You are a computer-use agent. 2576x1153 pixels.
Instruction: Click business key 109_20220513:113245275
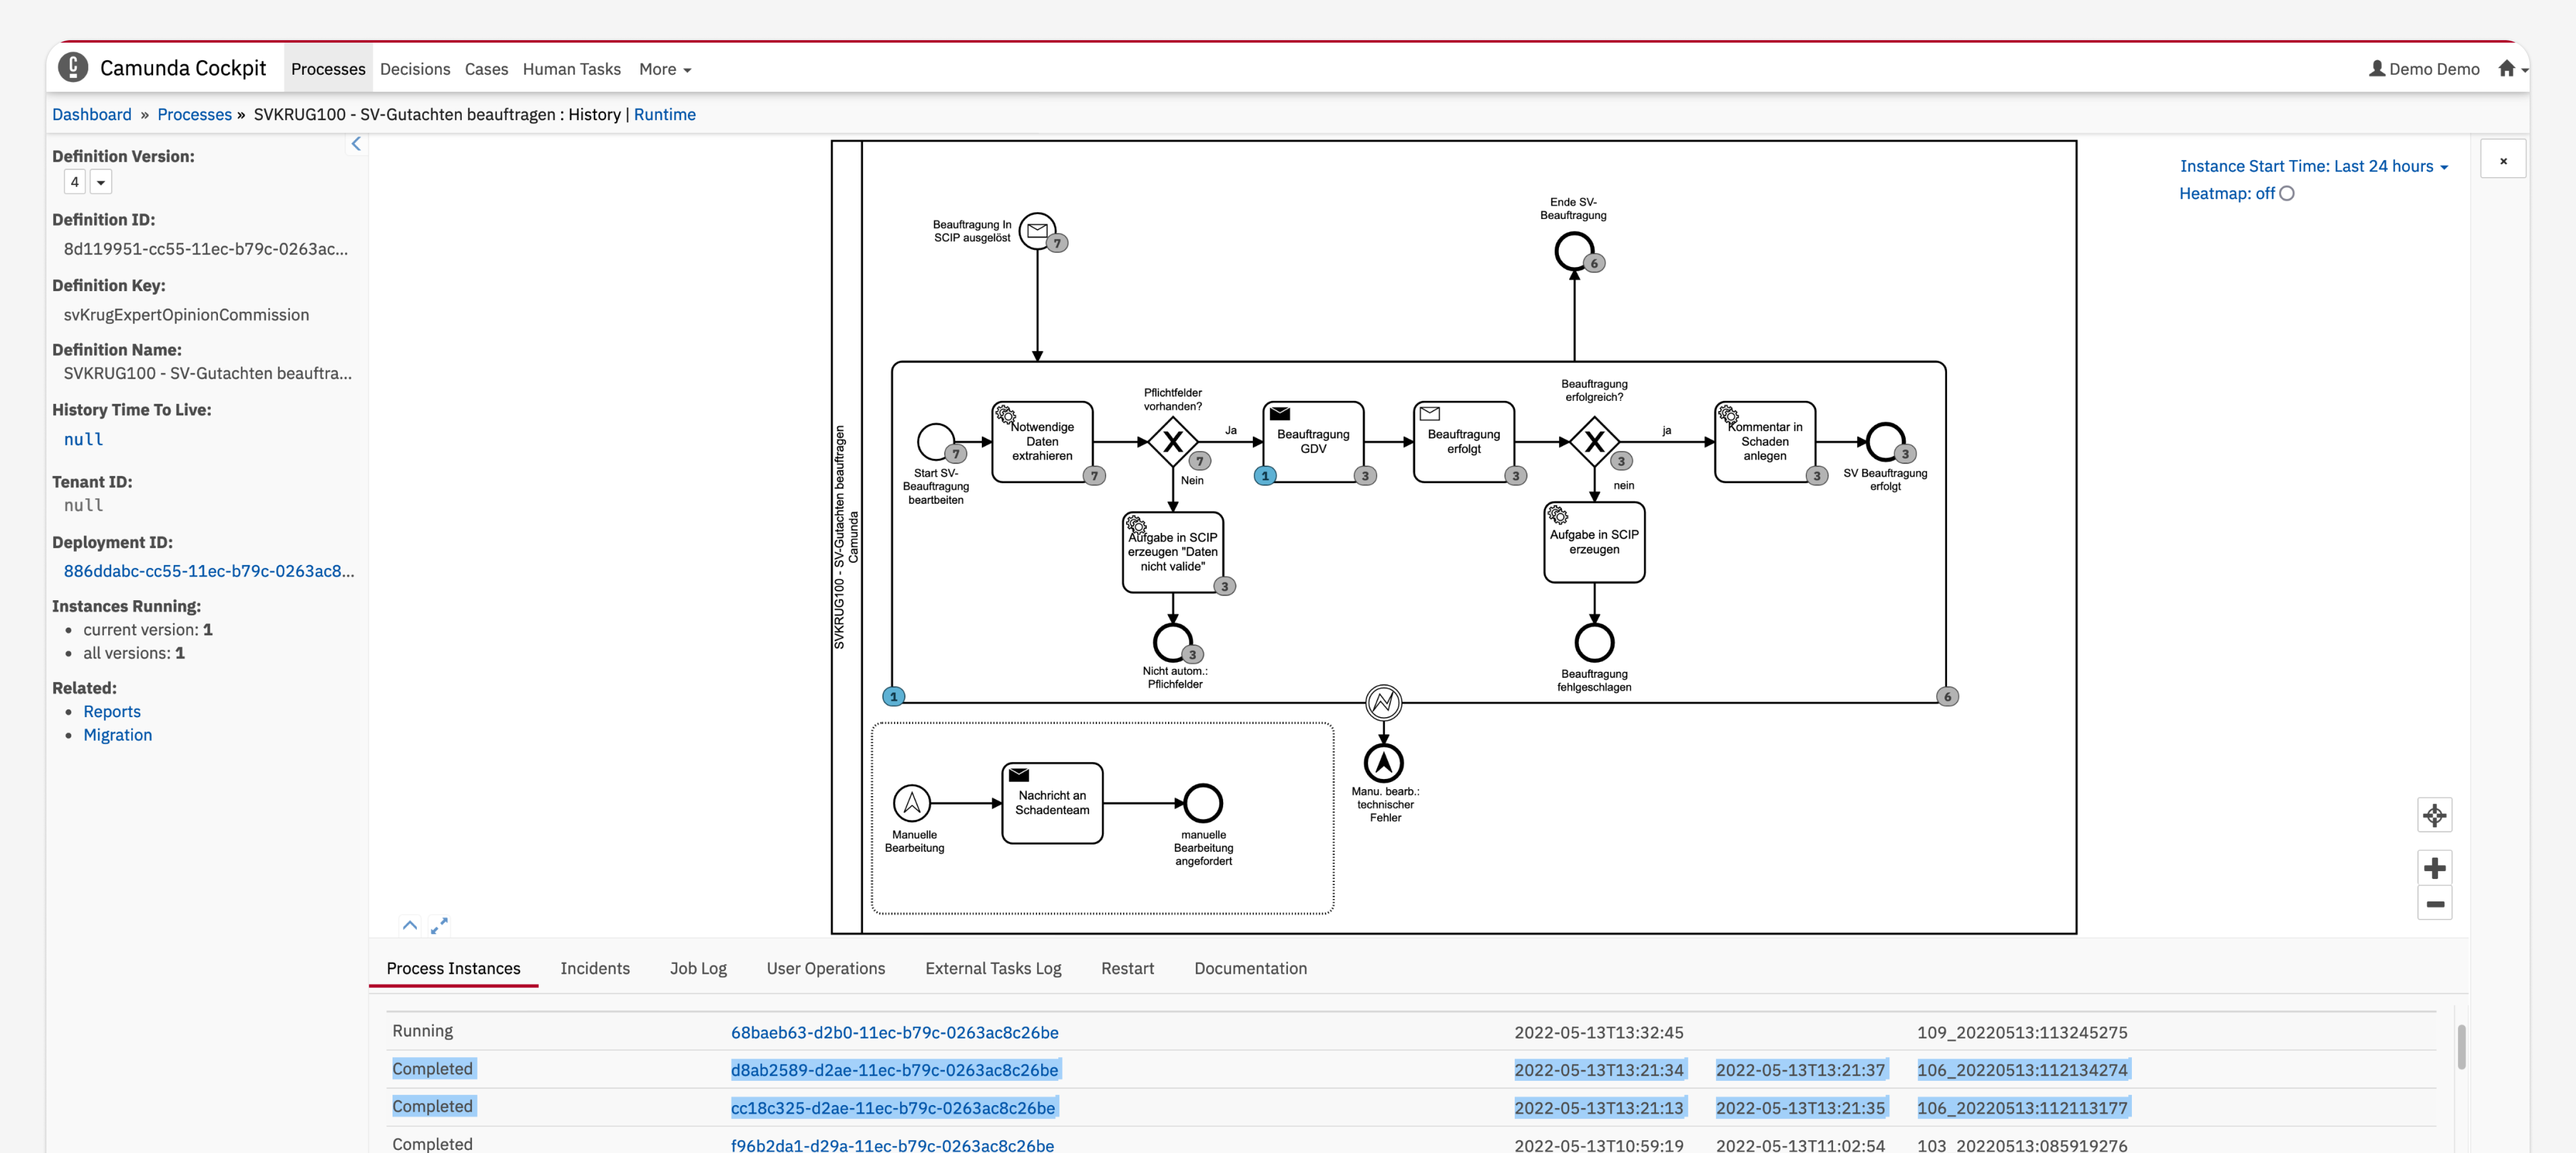(x=2022, y=1032)
